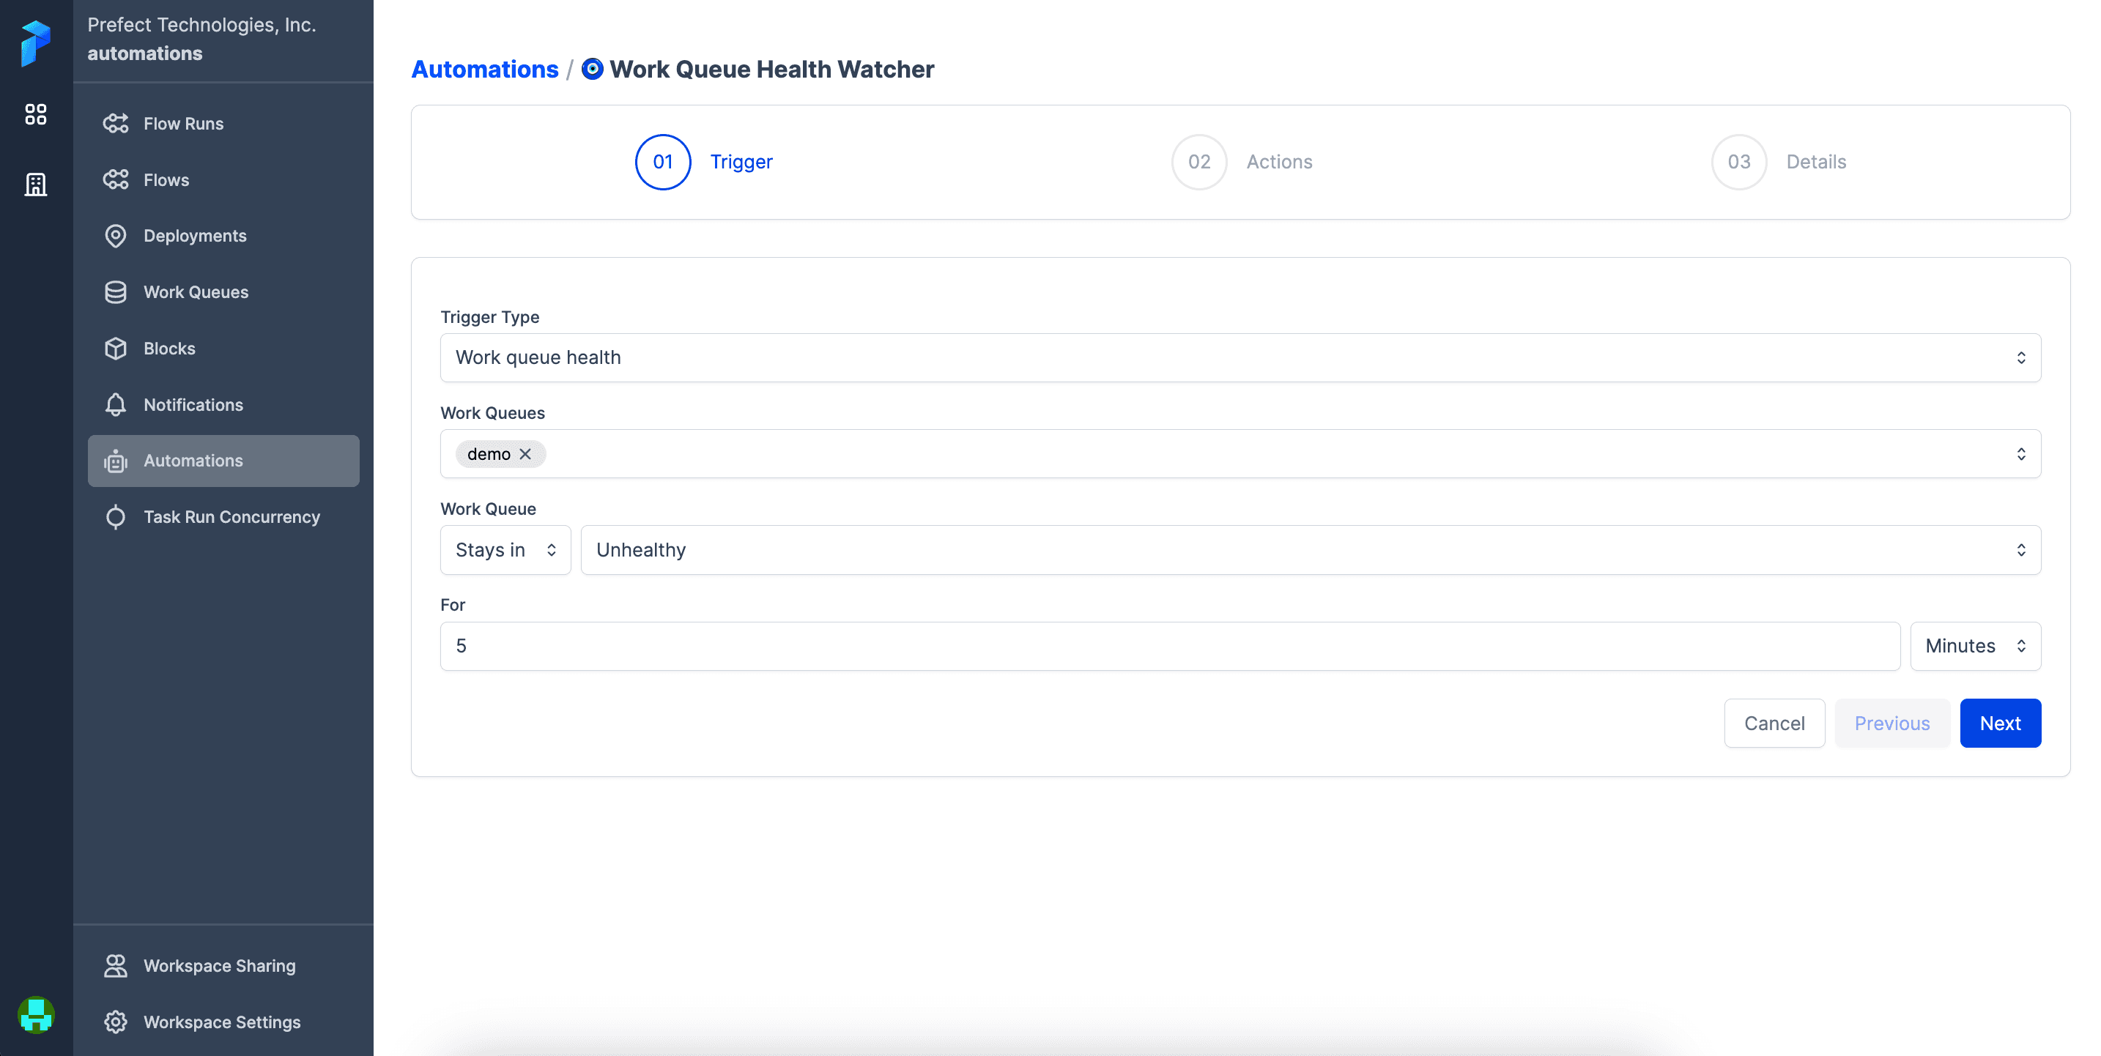Click the Next button

tap(1999, 724)
